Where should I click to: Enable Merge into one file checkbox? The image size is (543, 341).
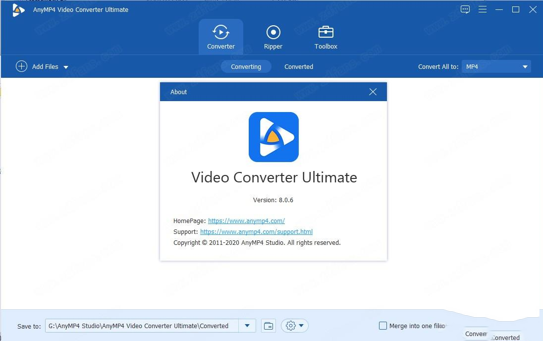tap(382, 326)
